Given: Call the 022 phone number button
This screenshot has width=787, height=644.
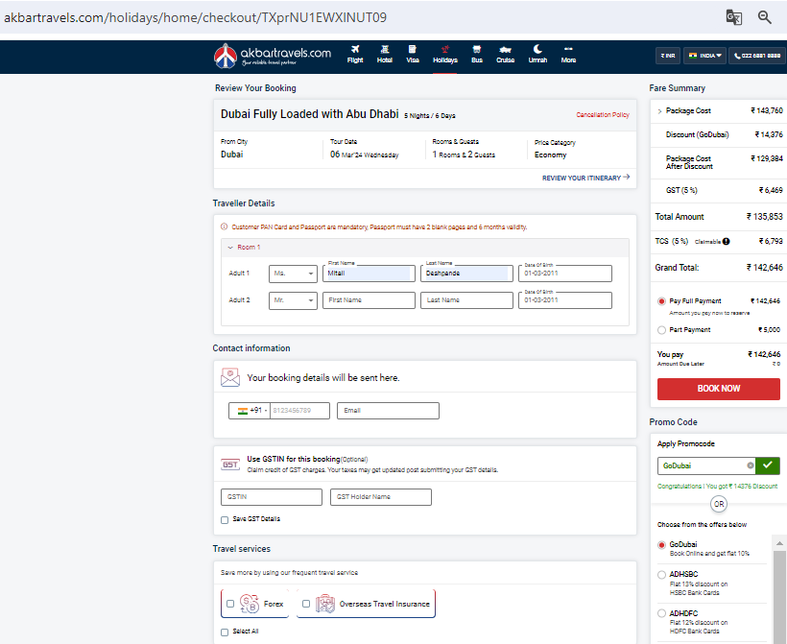Looking at the screenshot, I should pos(757,56).
